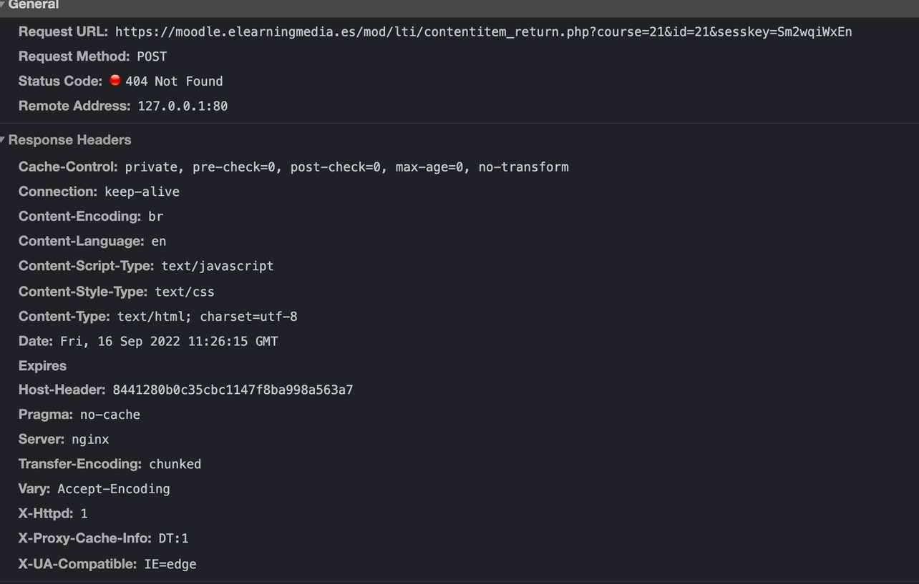The image size is (919, 584).
Task: Click the Date header timestamp value
Action: pyautogui.click(x=169, y=342)
